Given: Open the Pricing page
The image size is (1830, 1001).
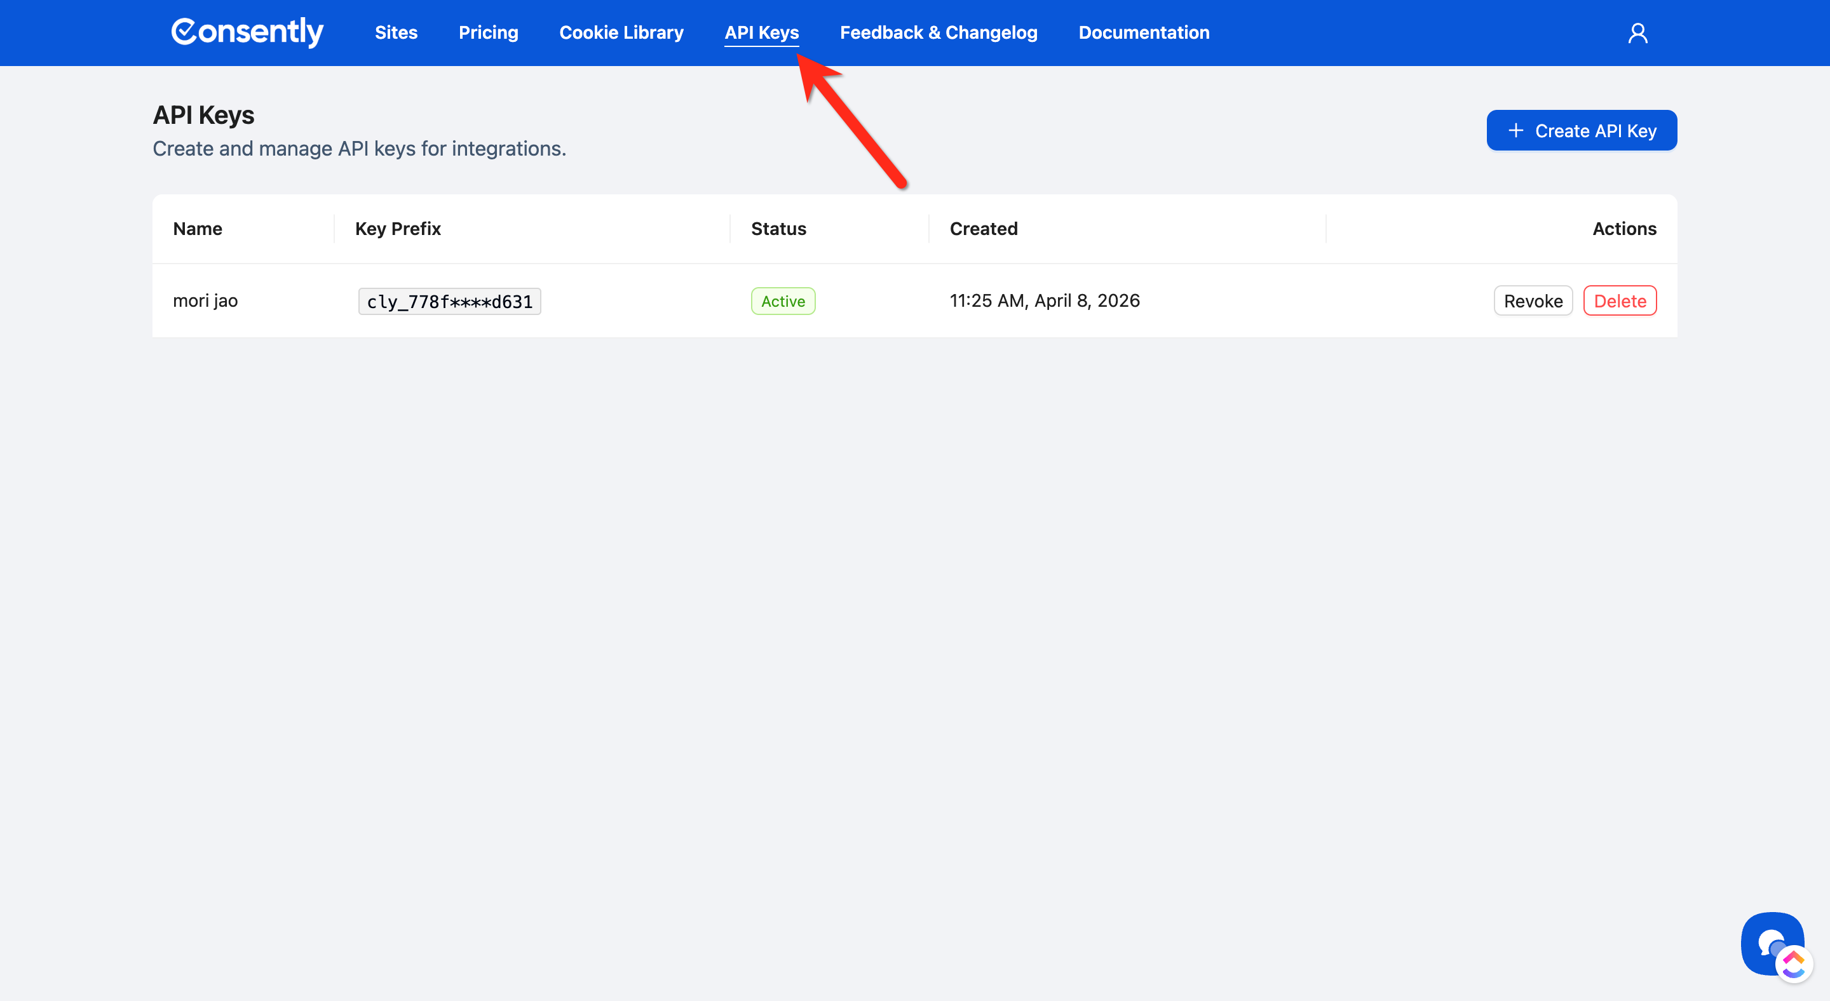Looking at the screenshot, I should 488,32.
